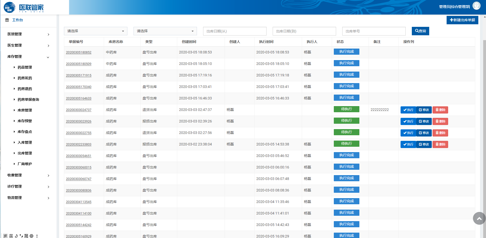Click the IME moon half-width icon
This screenshot has width=486, height=238.
(x=16, y=236)
